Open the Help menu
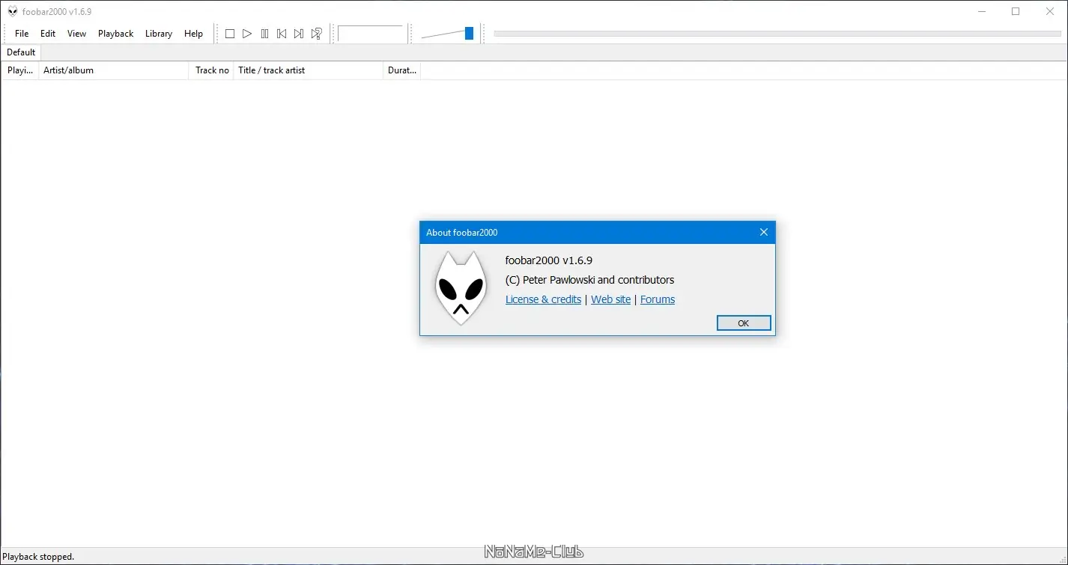1068x565 pixels. [193, 34]
